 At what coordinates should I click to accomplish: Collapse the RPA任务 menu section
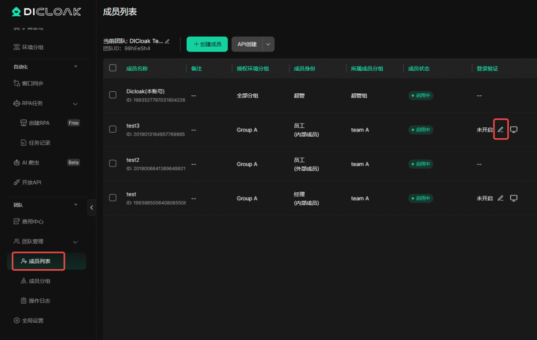[75, 103]
